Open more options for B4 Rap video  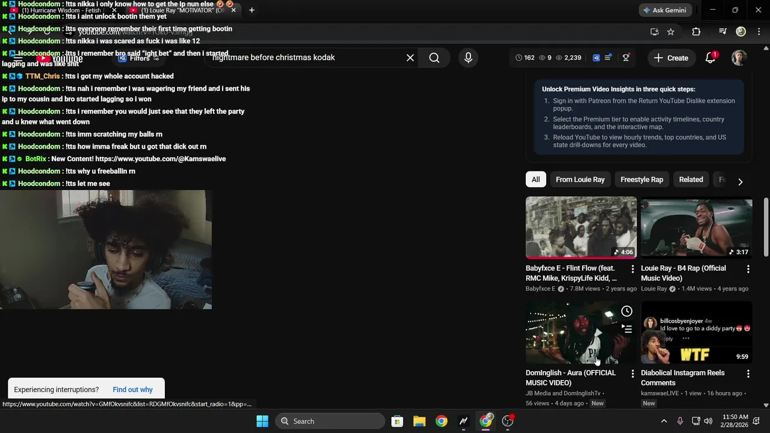pos(748,269)
